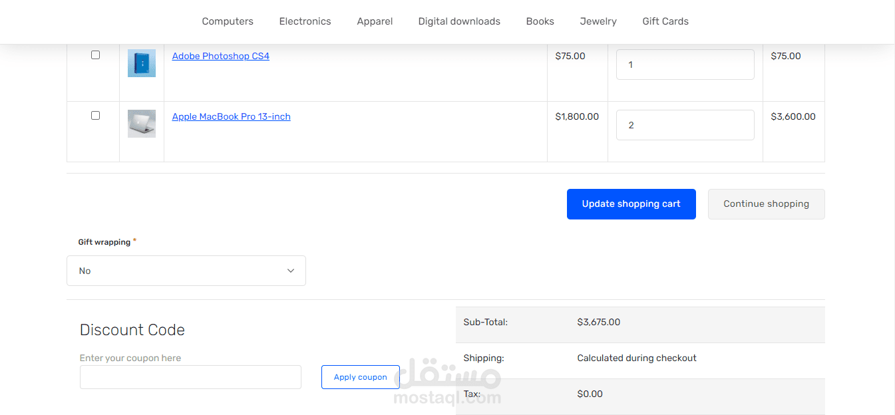Click the Adobe Photoshop CS4 product thumbnail
Screen dimensions: 895x415
pyautogui.click(x=141, y=63)
